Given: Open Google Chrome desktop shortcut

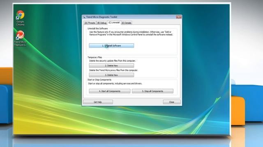Looking at the screenshot, I should point(20,18).
